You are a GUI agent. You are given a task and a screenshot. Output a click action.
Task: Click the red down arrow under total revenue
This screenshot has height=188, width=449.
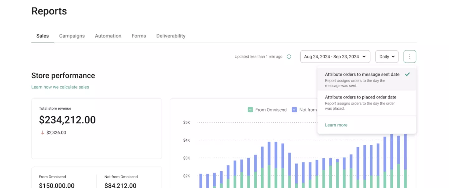tap(42, 133)
